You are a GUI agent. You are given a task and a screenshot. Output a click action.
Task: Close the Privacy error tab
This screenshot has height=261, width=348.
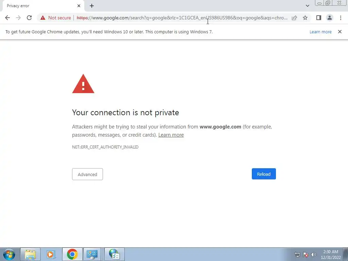click(x=79, y=6)
